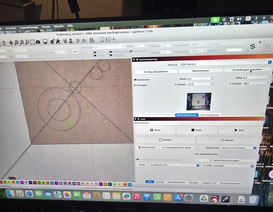Click the zoom in magnifier icon

pyautogui.click(x=22, y=42)
